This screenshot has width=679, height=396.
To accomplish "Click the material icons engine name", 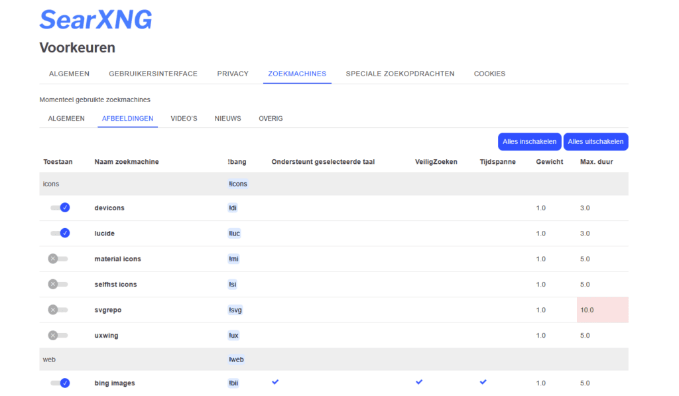I will [118, 259].
